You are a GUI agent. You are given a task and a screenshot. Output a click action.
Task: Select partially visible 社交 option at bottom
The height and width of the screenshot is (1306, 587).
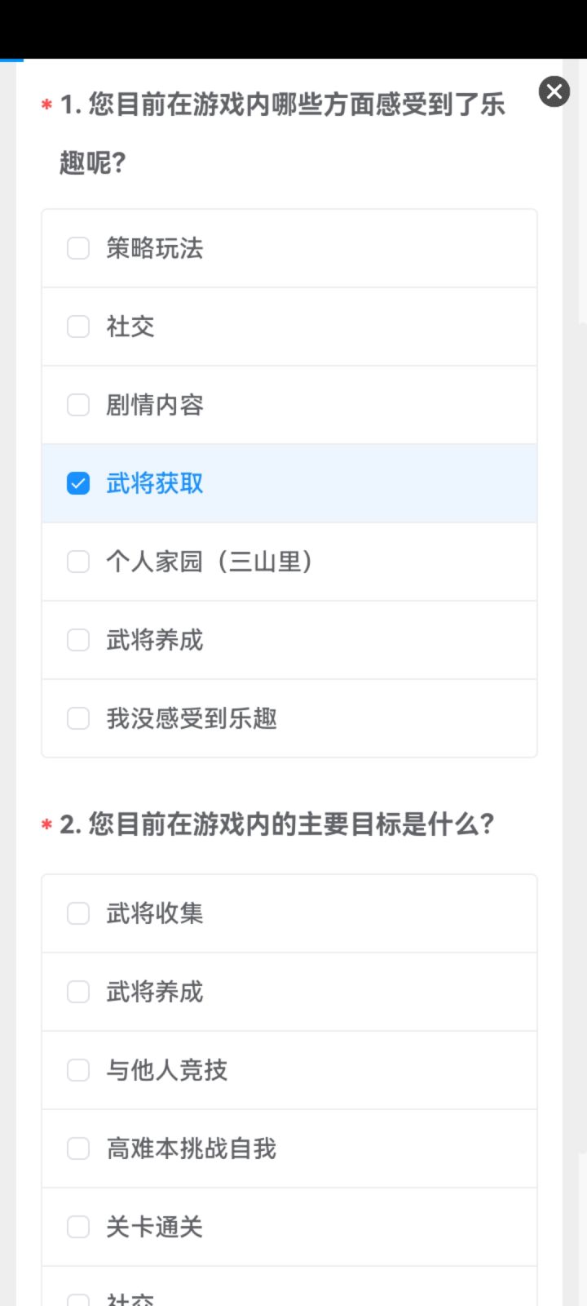click(x=78, y=1299)
